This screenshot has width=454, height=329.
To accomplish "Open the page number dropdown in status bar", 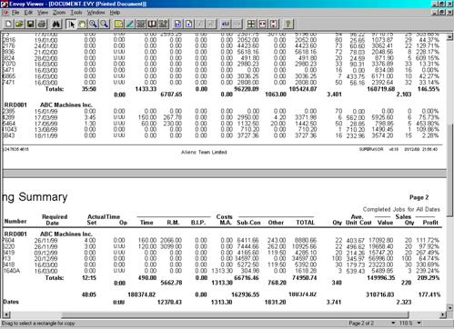I will 393,323.
